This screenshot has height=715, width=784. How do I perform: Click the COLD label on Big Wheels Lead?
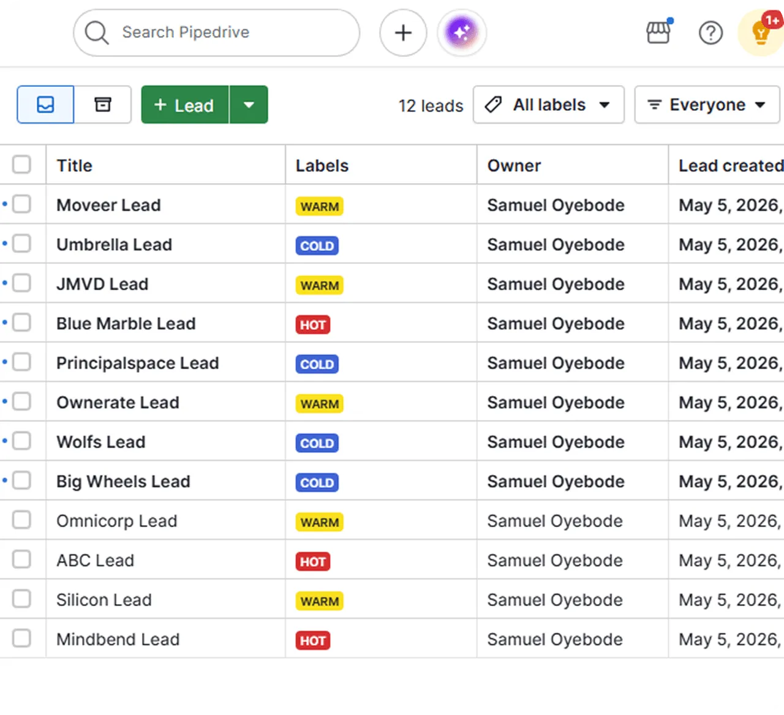[x=317, y=482]
